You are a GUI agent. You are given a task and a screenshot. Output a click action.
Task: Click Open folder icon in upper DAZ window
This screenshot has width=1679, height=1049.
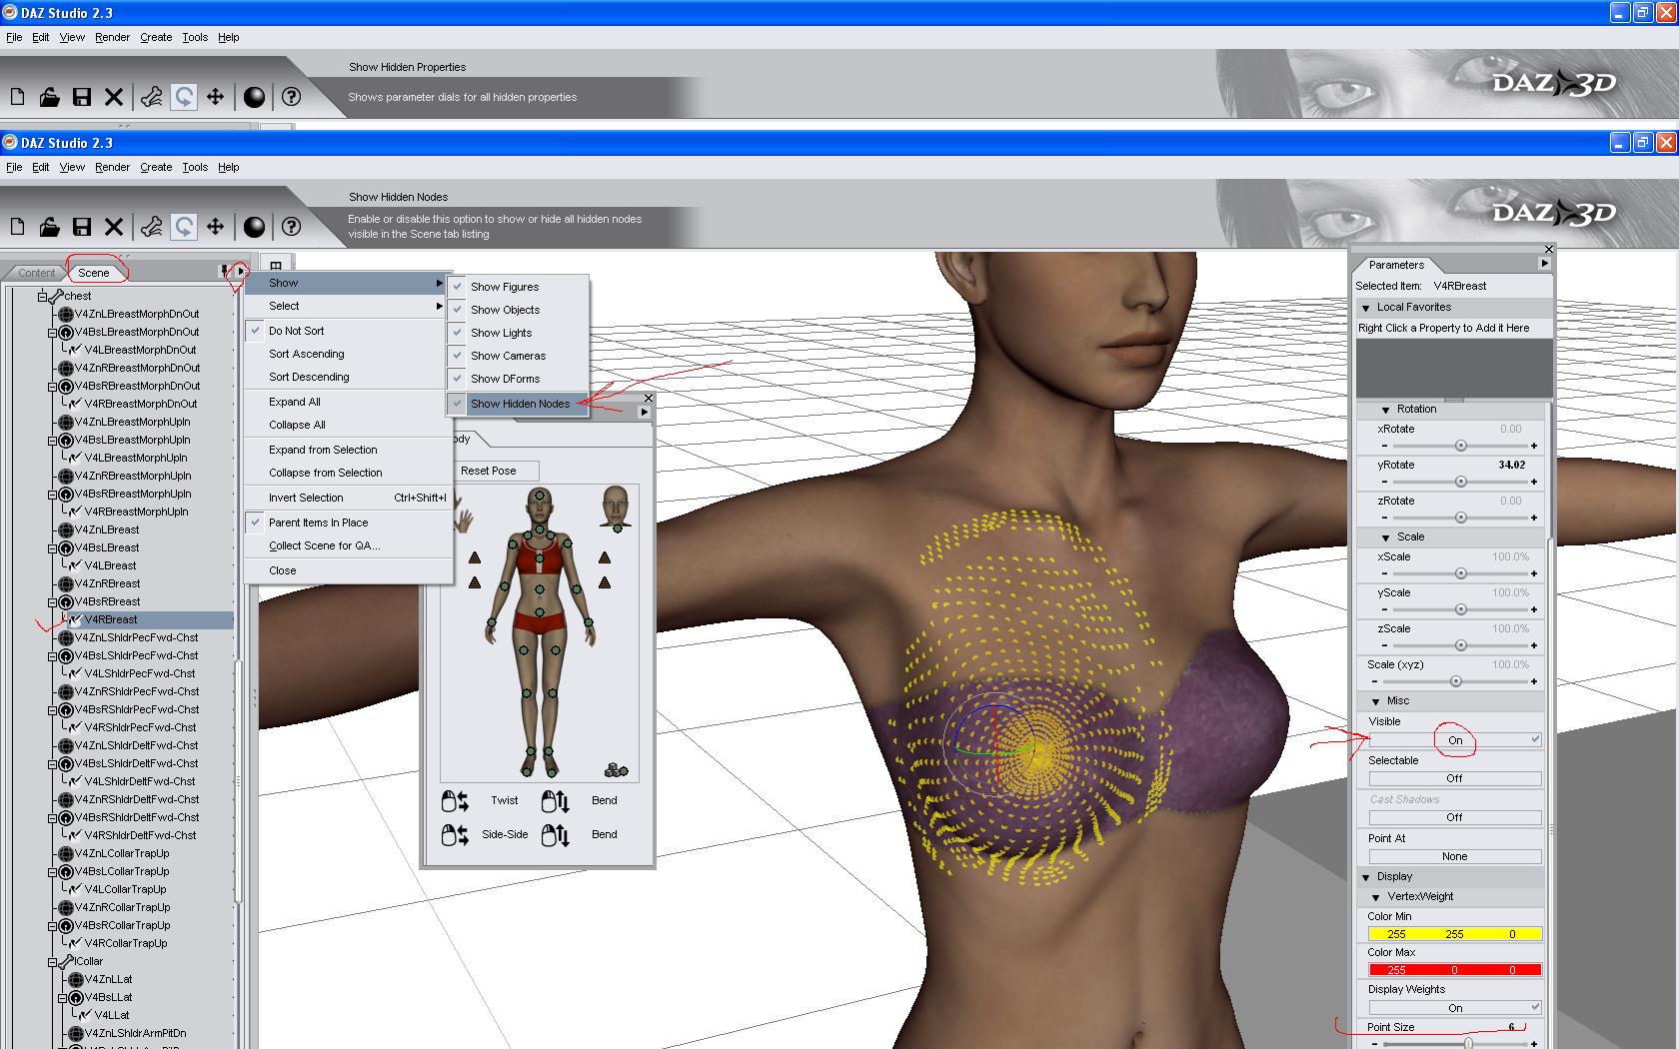(49, 97)
